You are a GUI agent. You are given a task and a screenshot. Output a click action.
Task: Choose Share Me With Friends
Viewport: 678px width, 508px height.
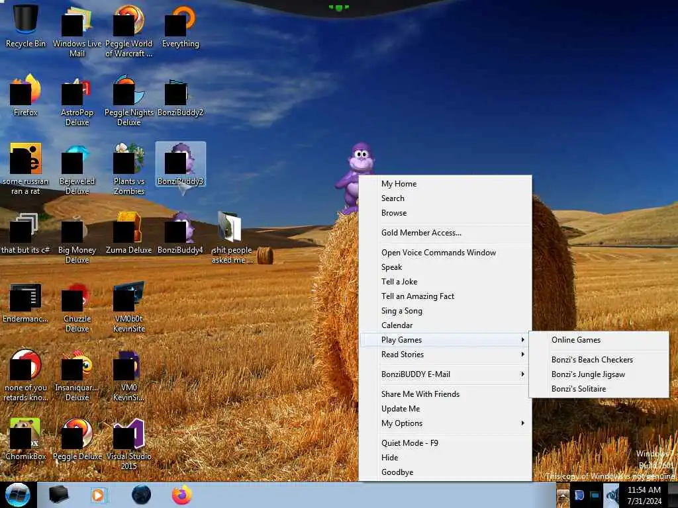(446, 394)
